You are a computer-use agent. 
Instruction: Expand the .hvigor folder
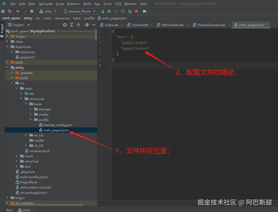tap(7, 36)
